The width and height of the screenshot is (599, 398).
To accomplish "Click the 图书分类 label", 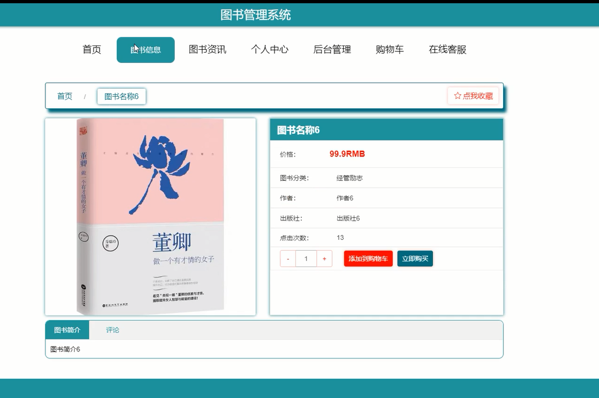I will (294, 178).
